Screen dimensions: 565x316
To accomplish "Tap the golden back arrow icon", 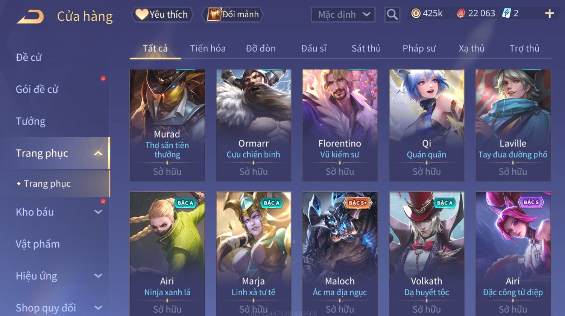I will point(30,17).
